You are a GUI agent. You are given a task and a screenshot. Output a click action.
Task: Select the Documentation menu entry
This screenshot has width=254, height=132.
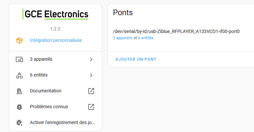55,91
